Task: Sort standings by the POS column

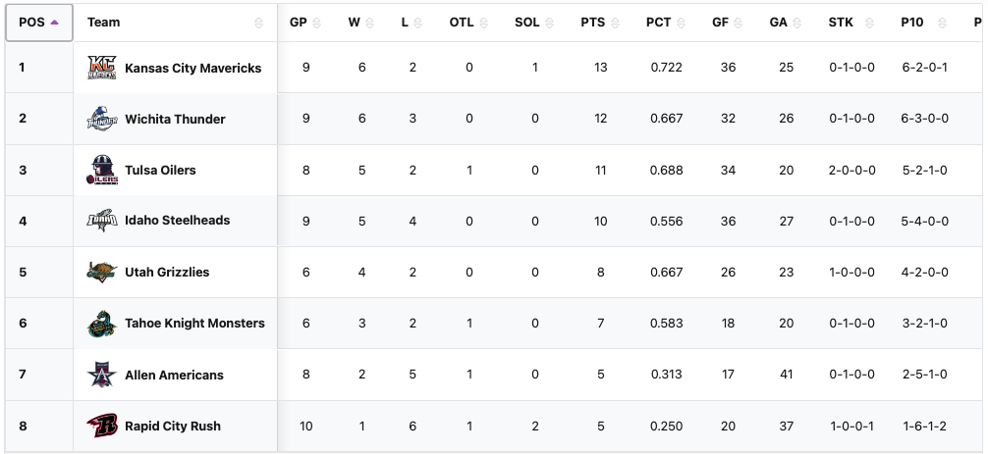Action: [x=39, y=23]
